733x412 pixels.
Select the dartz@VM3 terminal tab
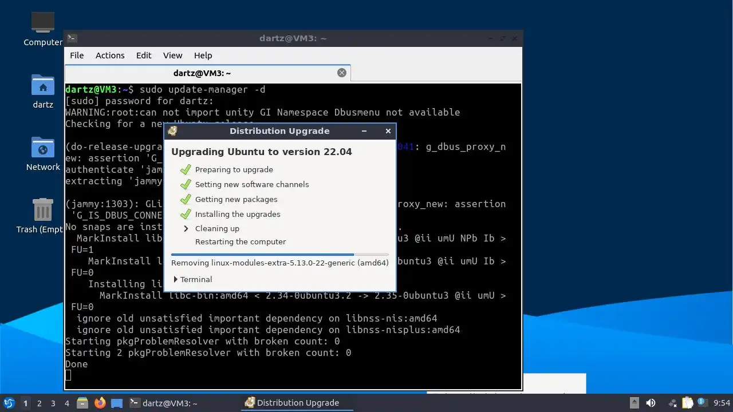pos(207,73)
